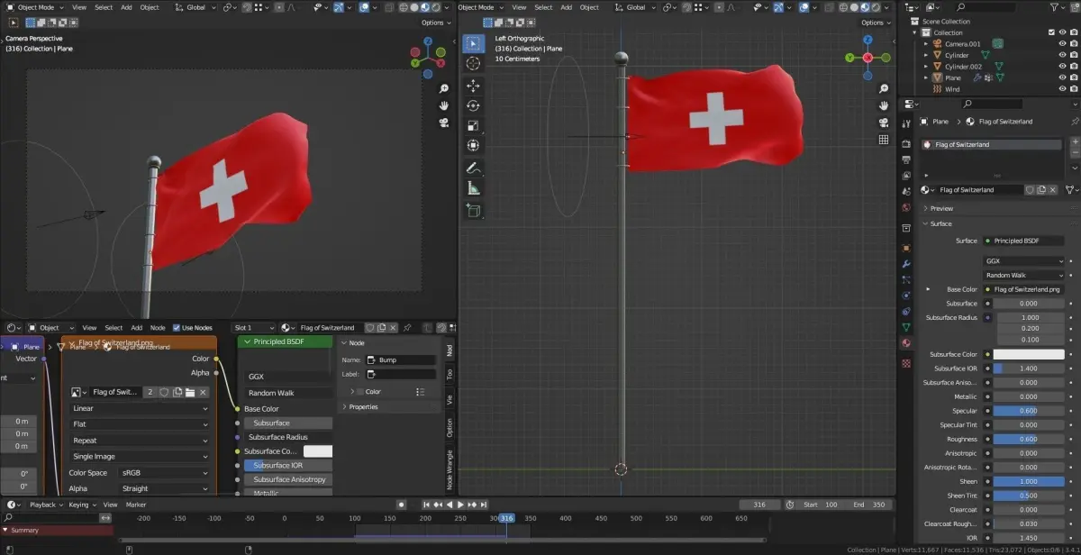The width and height of the screenshot is (1081, 555).
Task: Hide Cylinder.002 via its eye icon
Action: coord(1063,66)
